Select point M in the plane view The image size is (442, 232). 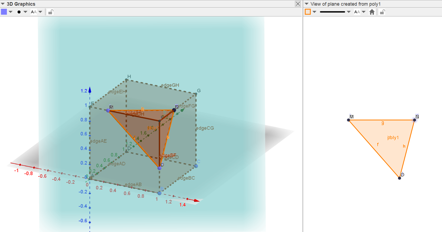[348, 120]
